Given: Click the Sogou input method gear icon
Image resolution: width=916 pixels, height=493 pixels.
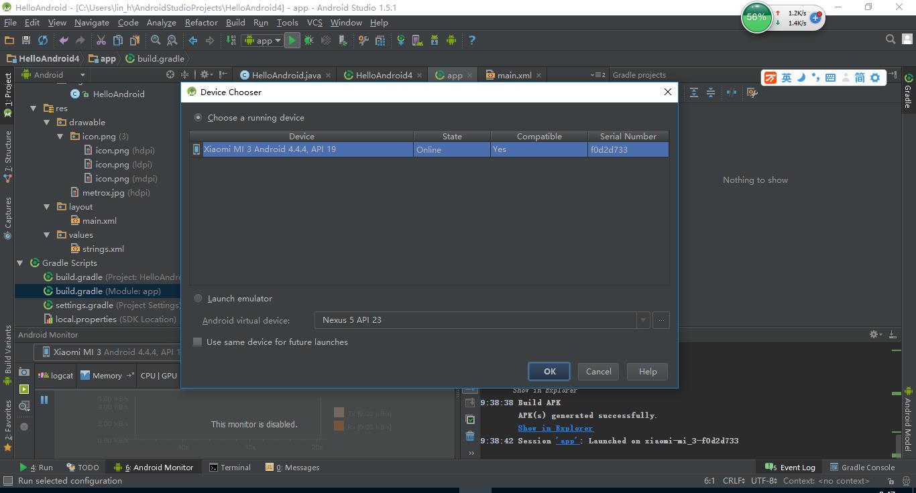Looking at the screenshot, I should click(875, 78).
